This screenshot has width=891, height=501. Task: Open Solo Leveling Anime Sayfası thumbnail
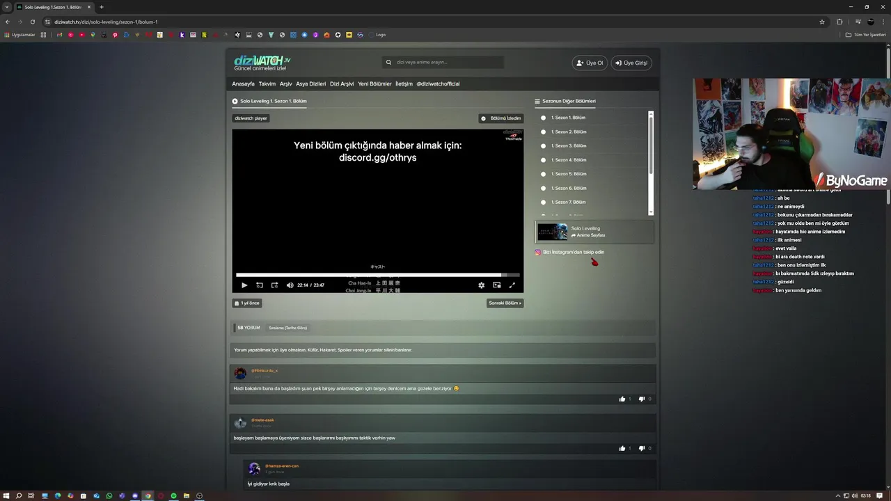pos(553,232)
